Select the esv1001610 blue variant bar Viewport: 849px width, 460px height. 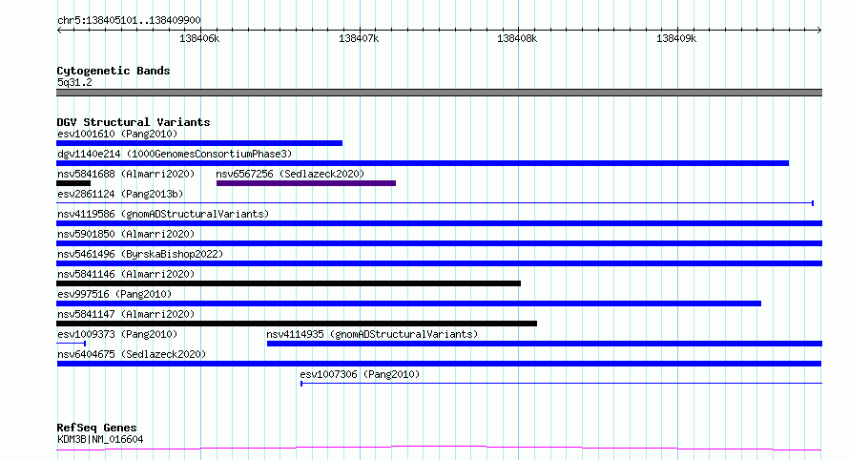(199, 143)
